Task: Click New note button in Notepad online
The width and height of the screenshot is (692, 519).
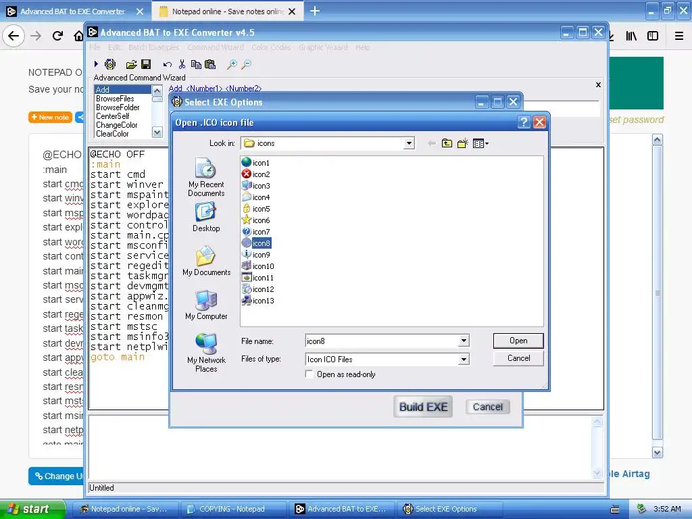Action: 50,118
